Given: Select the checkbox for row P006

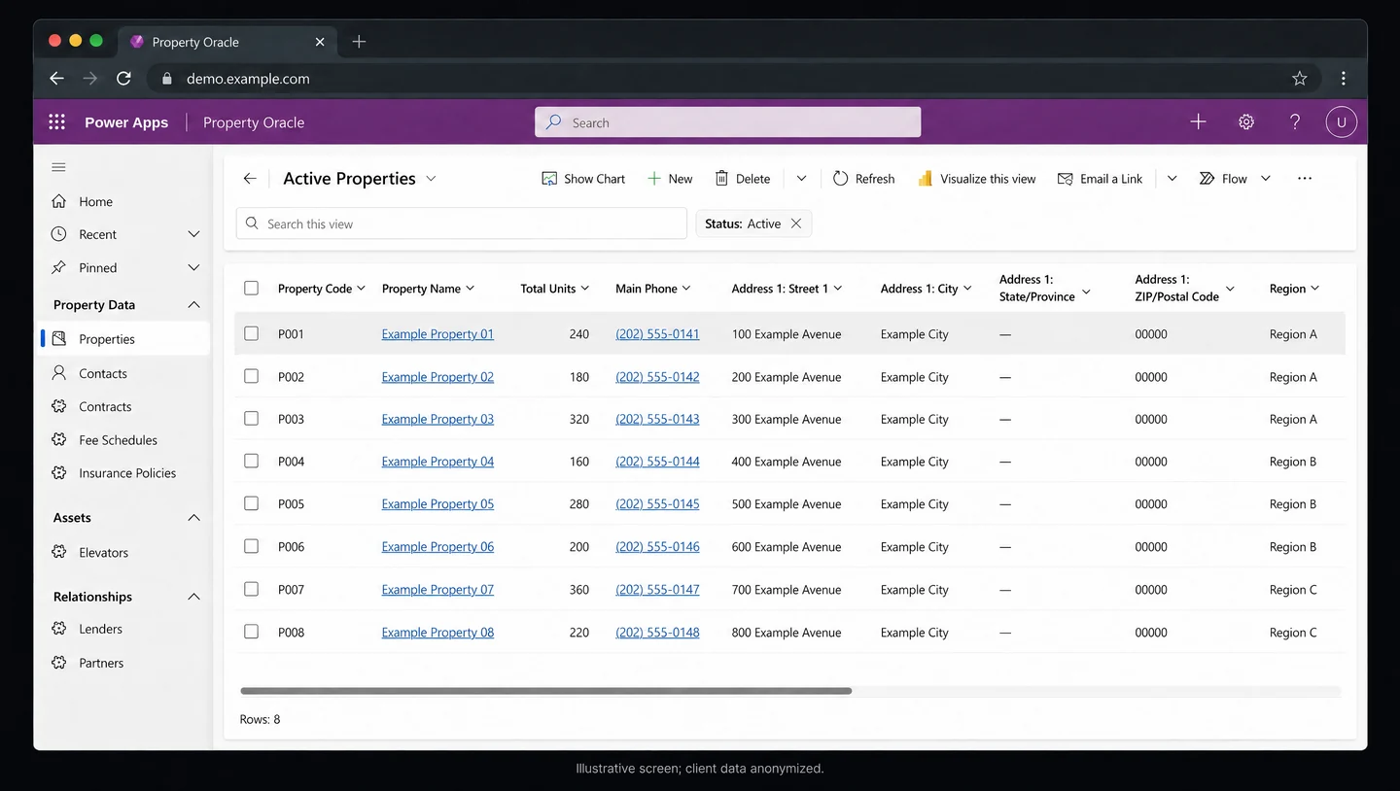Looking at the screenshot, I should 251,546.
